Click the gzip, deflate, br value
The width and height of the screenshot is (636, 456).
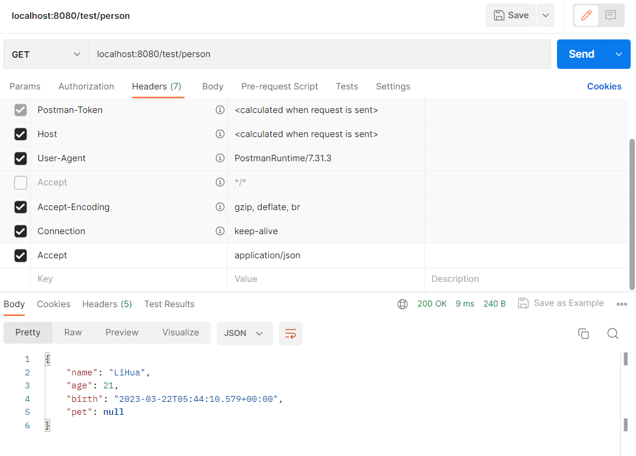[267, 207]
